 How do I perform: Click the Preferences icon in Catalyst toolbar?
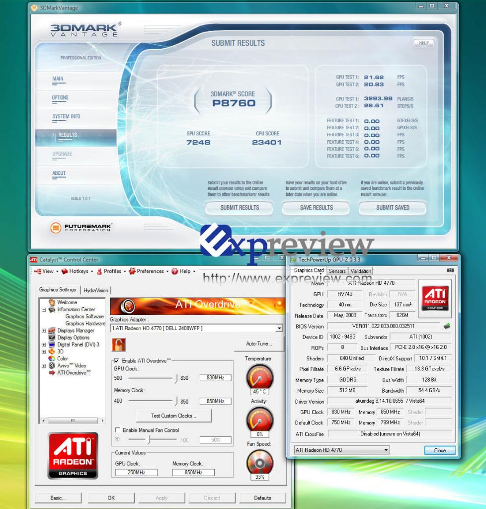(x=132, y=271)
